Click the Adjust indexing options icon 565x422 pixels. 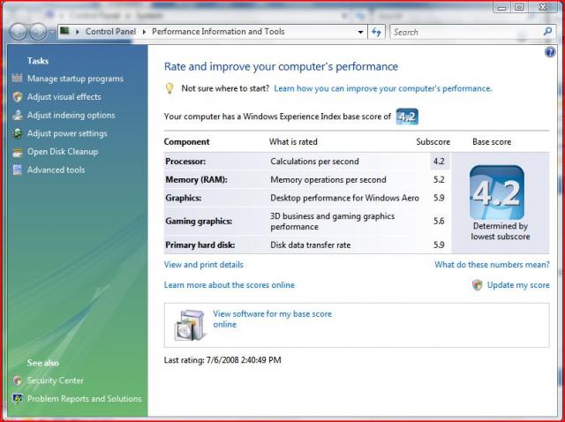[x=18, y=115]
